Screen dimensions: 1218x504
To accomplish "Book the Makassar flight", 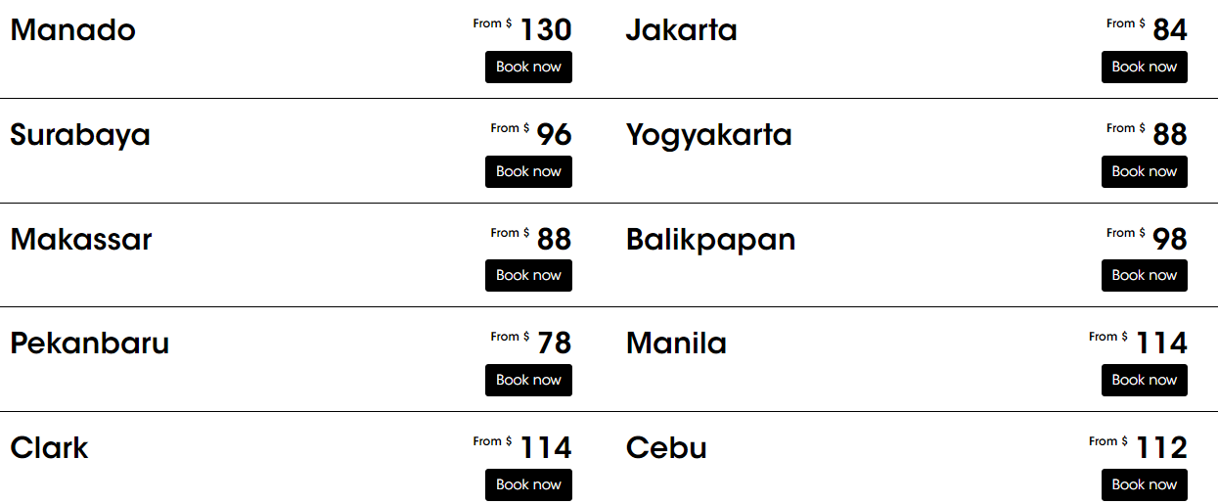I will tap(528, 276).
